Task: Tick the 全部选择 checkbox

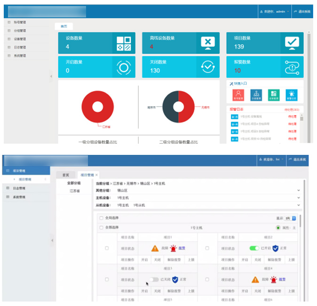Action: (101, 228)
